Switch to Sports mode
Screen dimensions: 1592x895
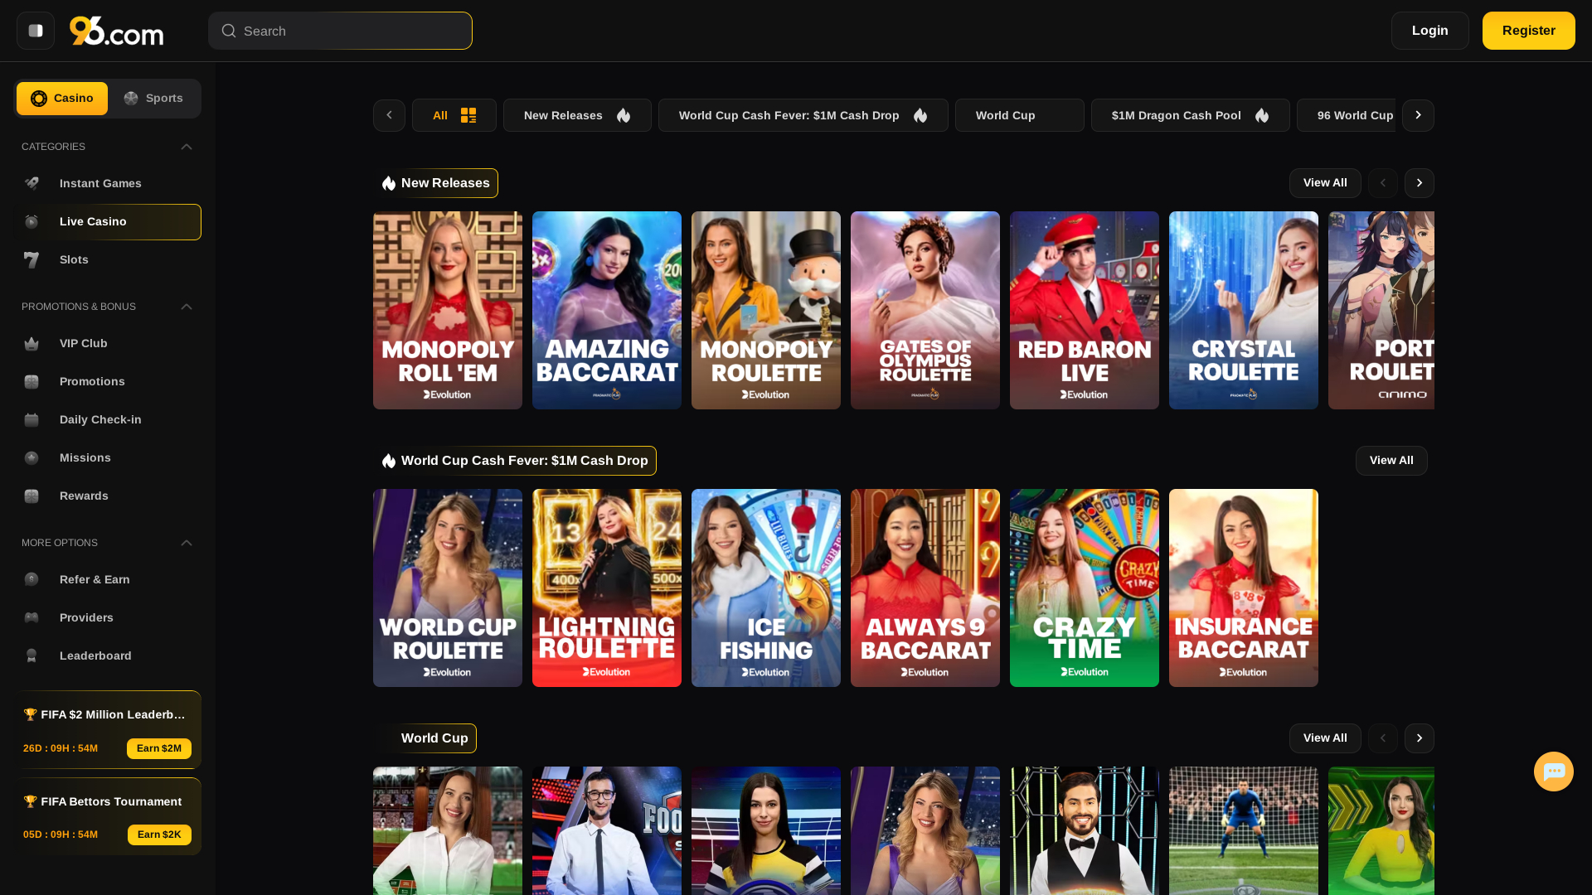(x=153, y=99)
